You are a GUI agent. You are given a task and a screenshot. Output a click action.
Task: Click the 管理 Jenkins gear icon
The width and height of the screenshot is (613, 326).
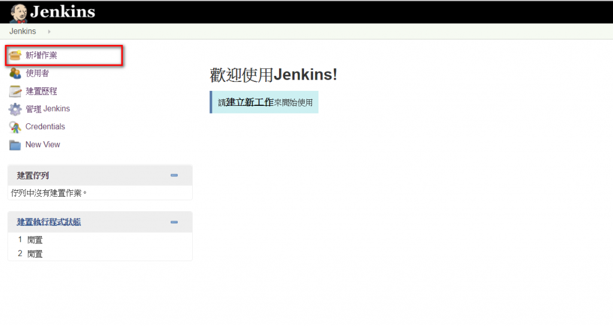click(x=15, y=109)
